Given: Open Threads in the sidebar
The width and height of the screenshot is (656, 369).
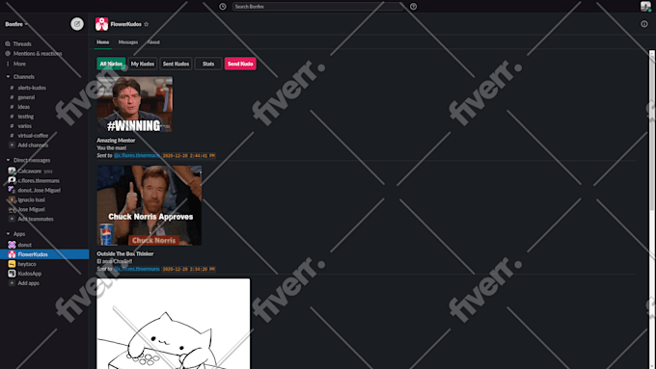Looking at the screenshot, I should 22,44.
